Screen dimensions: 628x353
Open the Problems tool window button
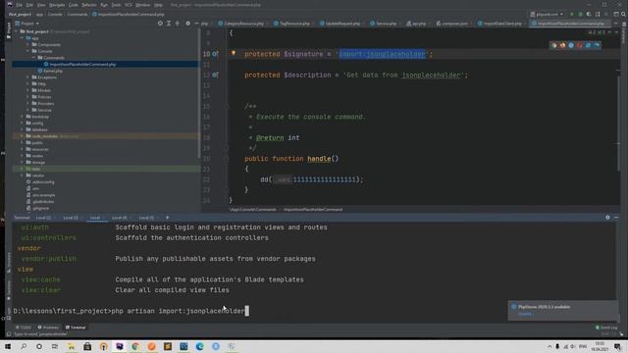[48, 328]
